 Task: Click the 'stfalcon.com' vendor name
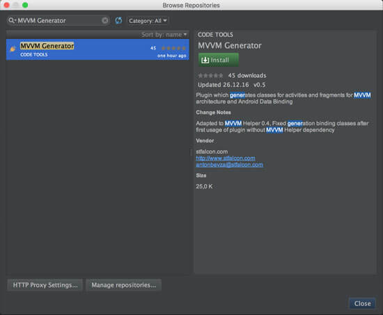point(212,152)
